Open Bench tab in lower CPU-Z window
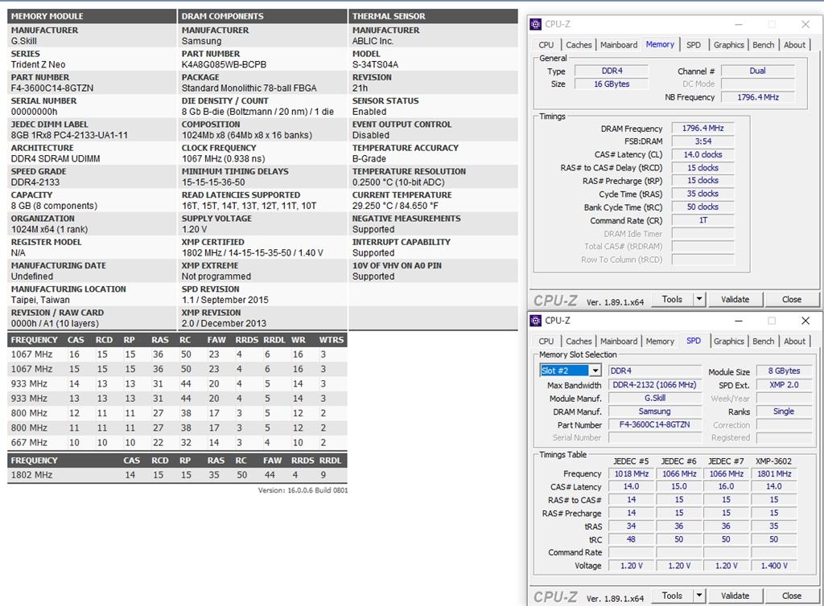 pos(763,342)
